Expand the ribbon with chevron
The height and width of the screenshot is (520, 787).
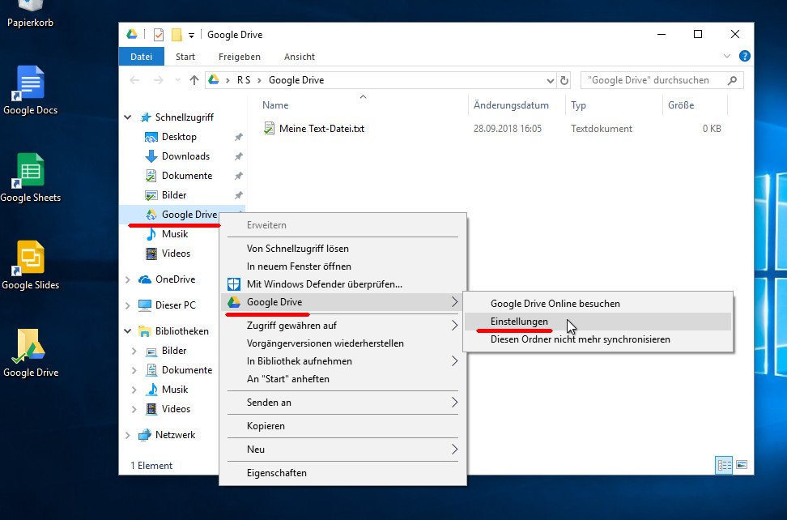(727, 56)
